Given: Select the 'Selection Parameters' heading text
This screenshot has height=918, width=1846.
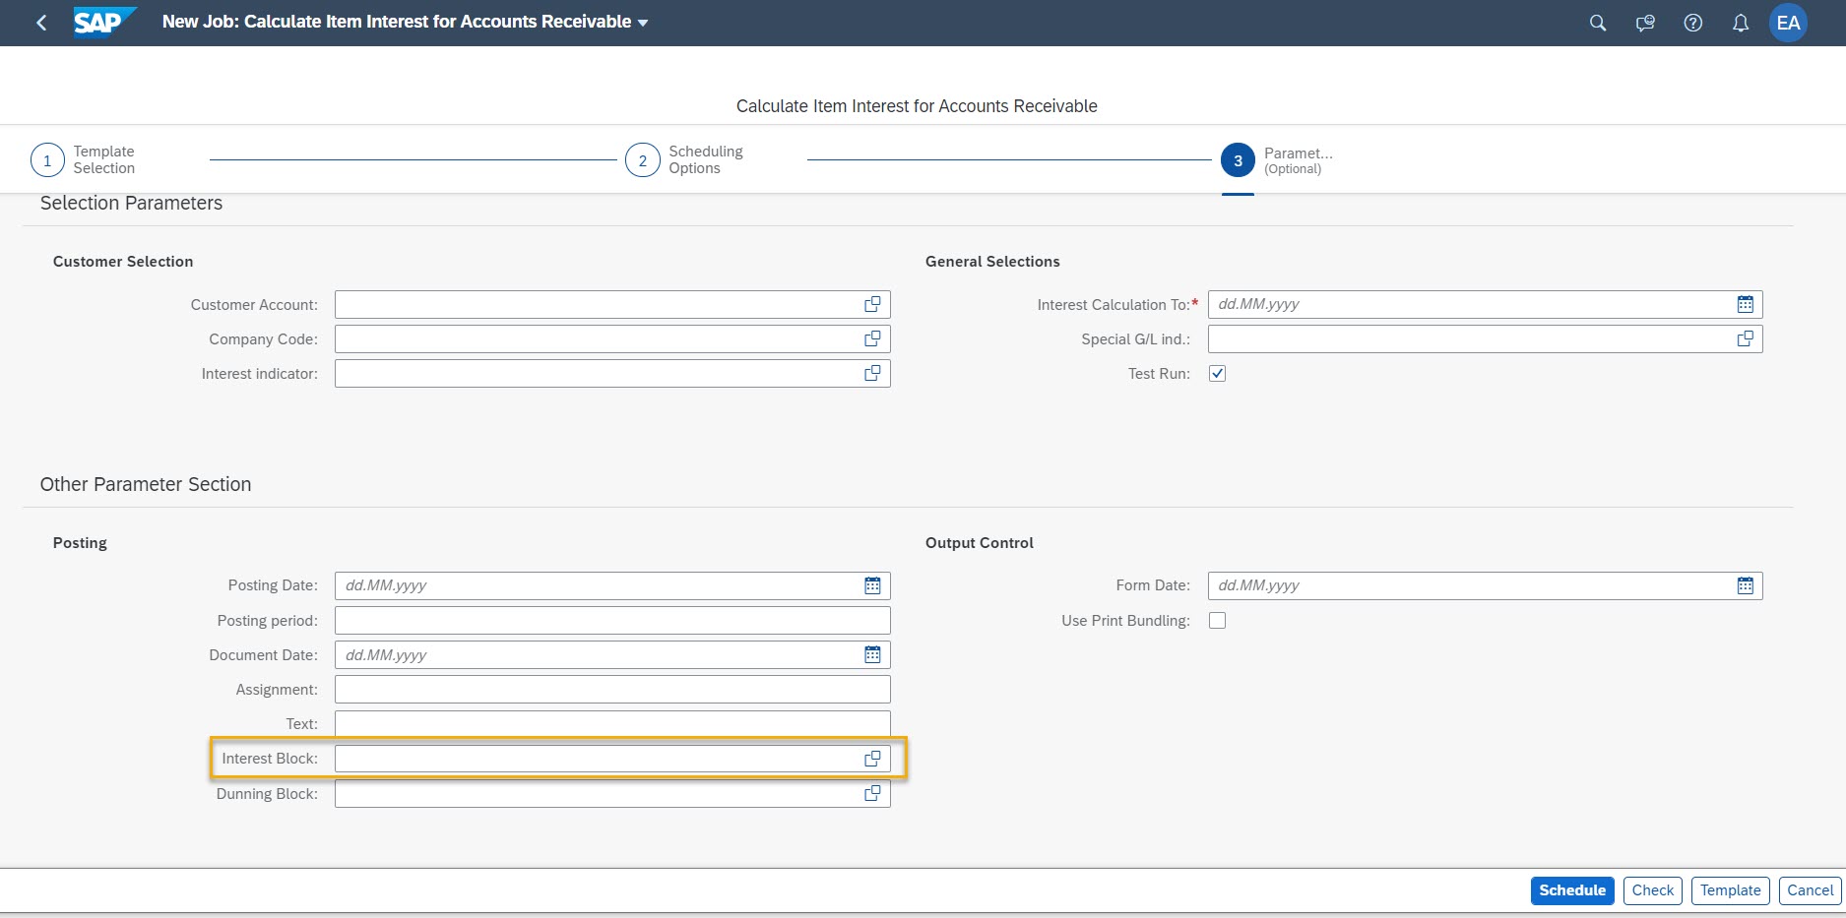Looking at the screenshot, I should [131, 203].
